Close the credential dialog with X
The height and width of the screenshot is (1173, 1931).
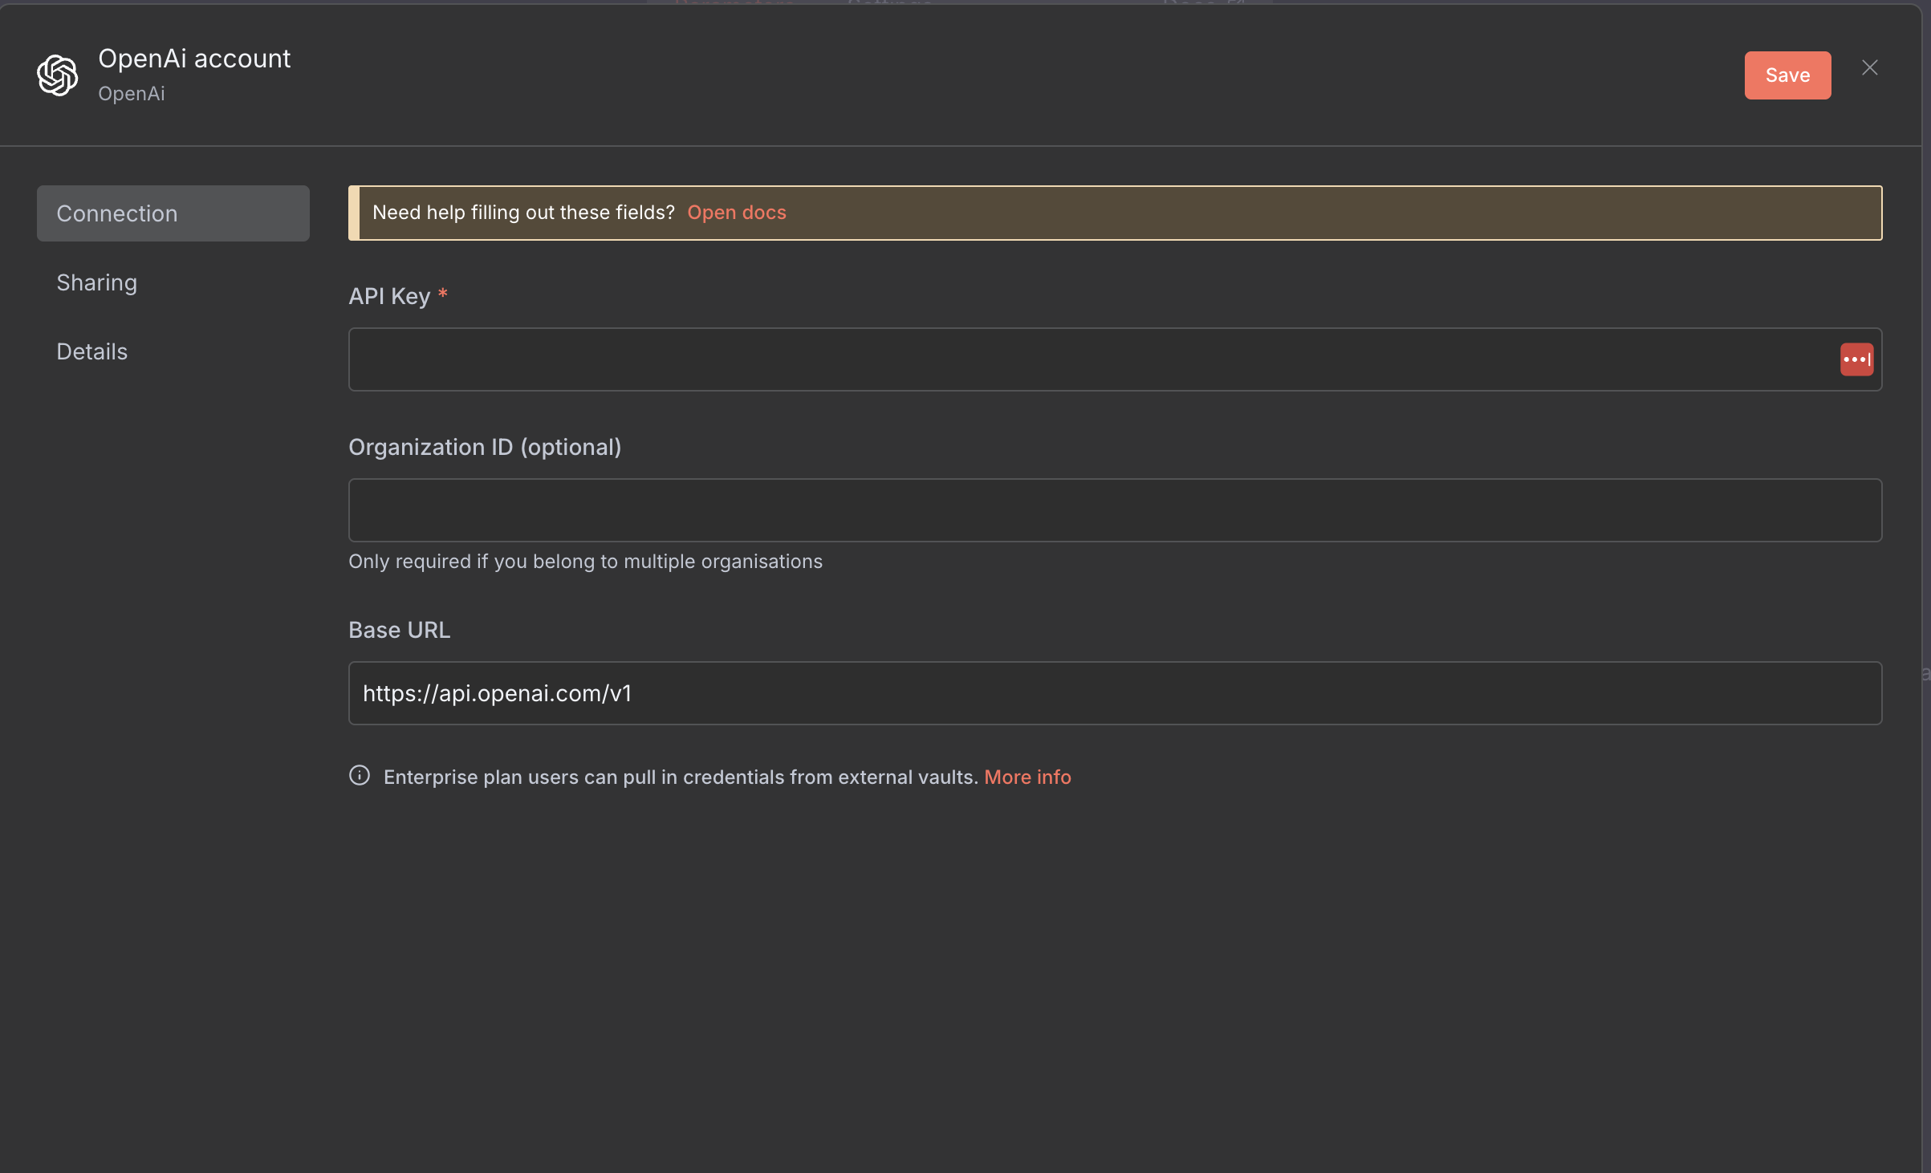tap(1870, 68)
